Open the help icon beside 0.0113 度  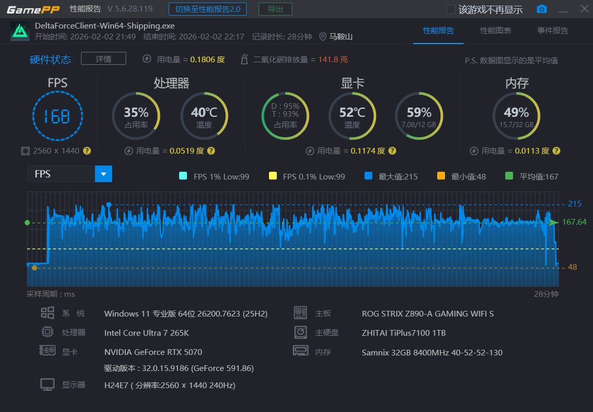(x=556, y=151)
